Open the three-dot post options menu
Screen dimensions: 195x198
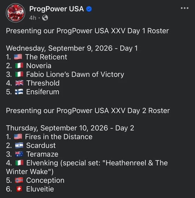pyautogui.click(x=185, y=8)
